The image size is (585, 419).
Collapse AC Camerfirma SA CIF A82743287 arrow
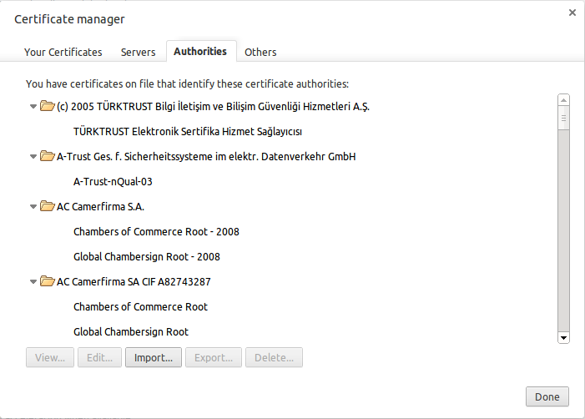33,282
